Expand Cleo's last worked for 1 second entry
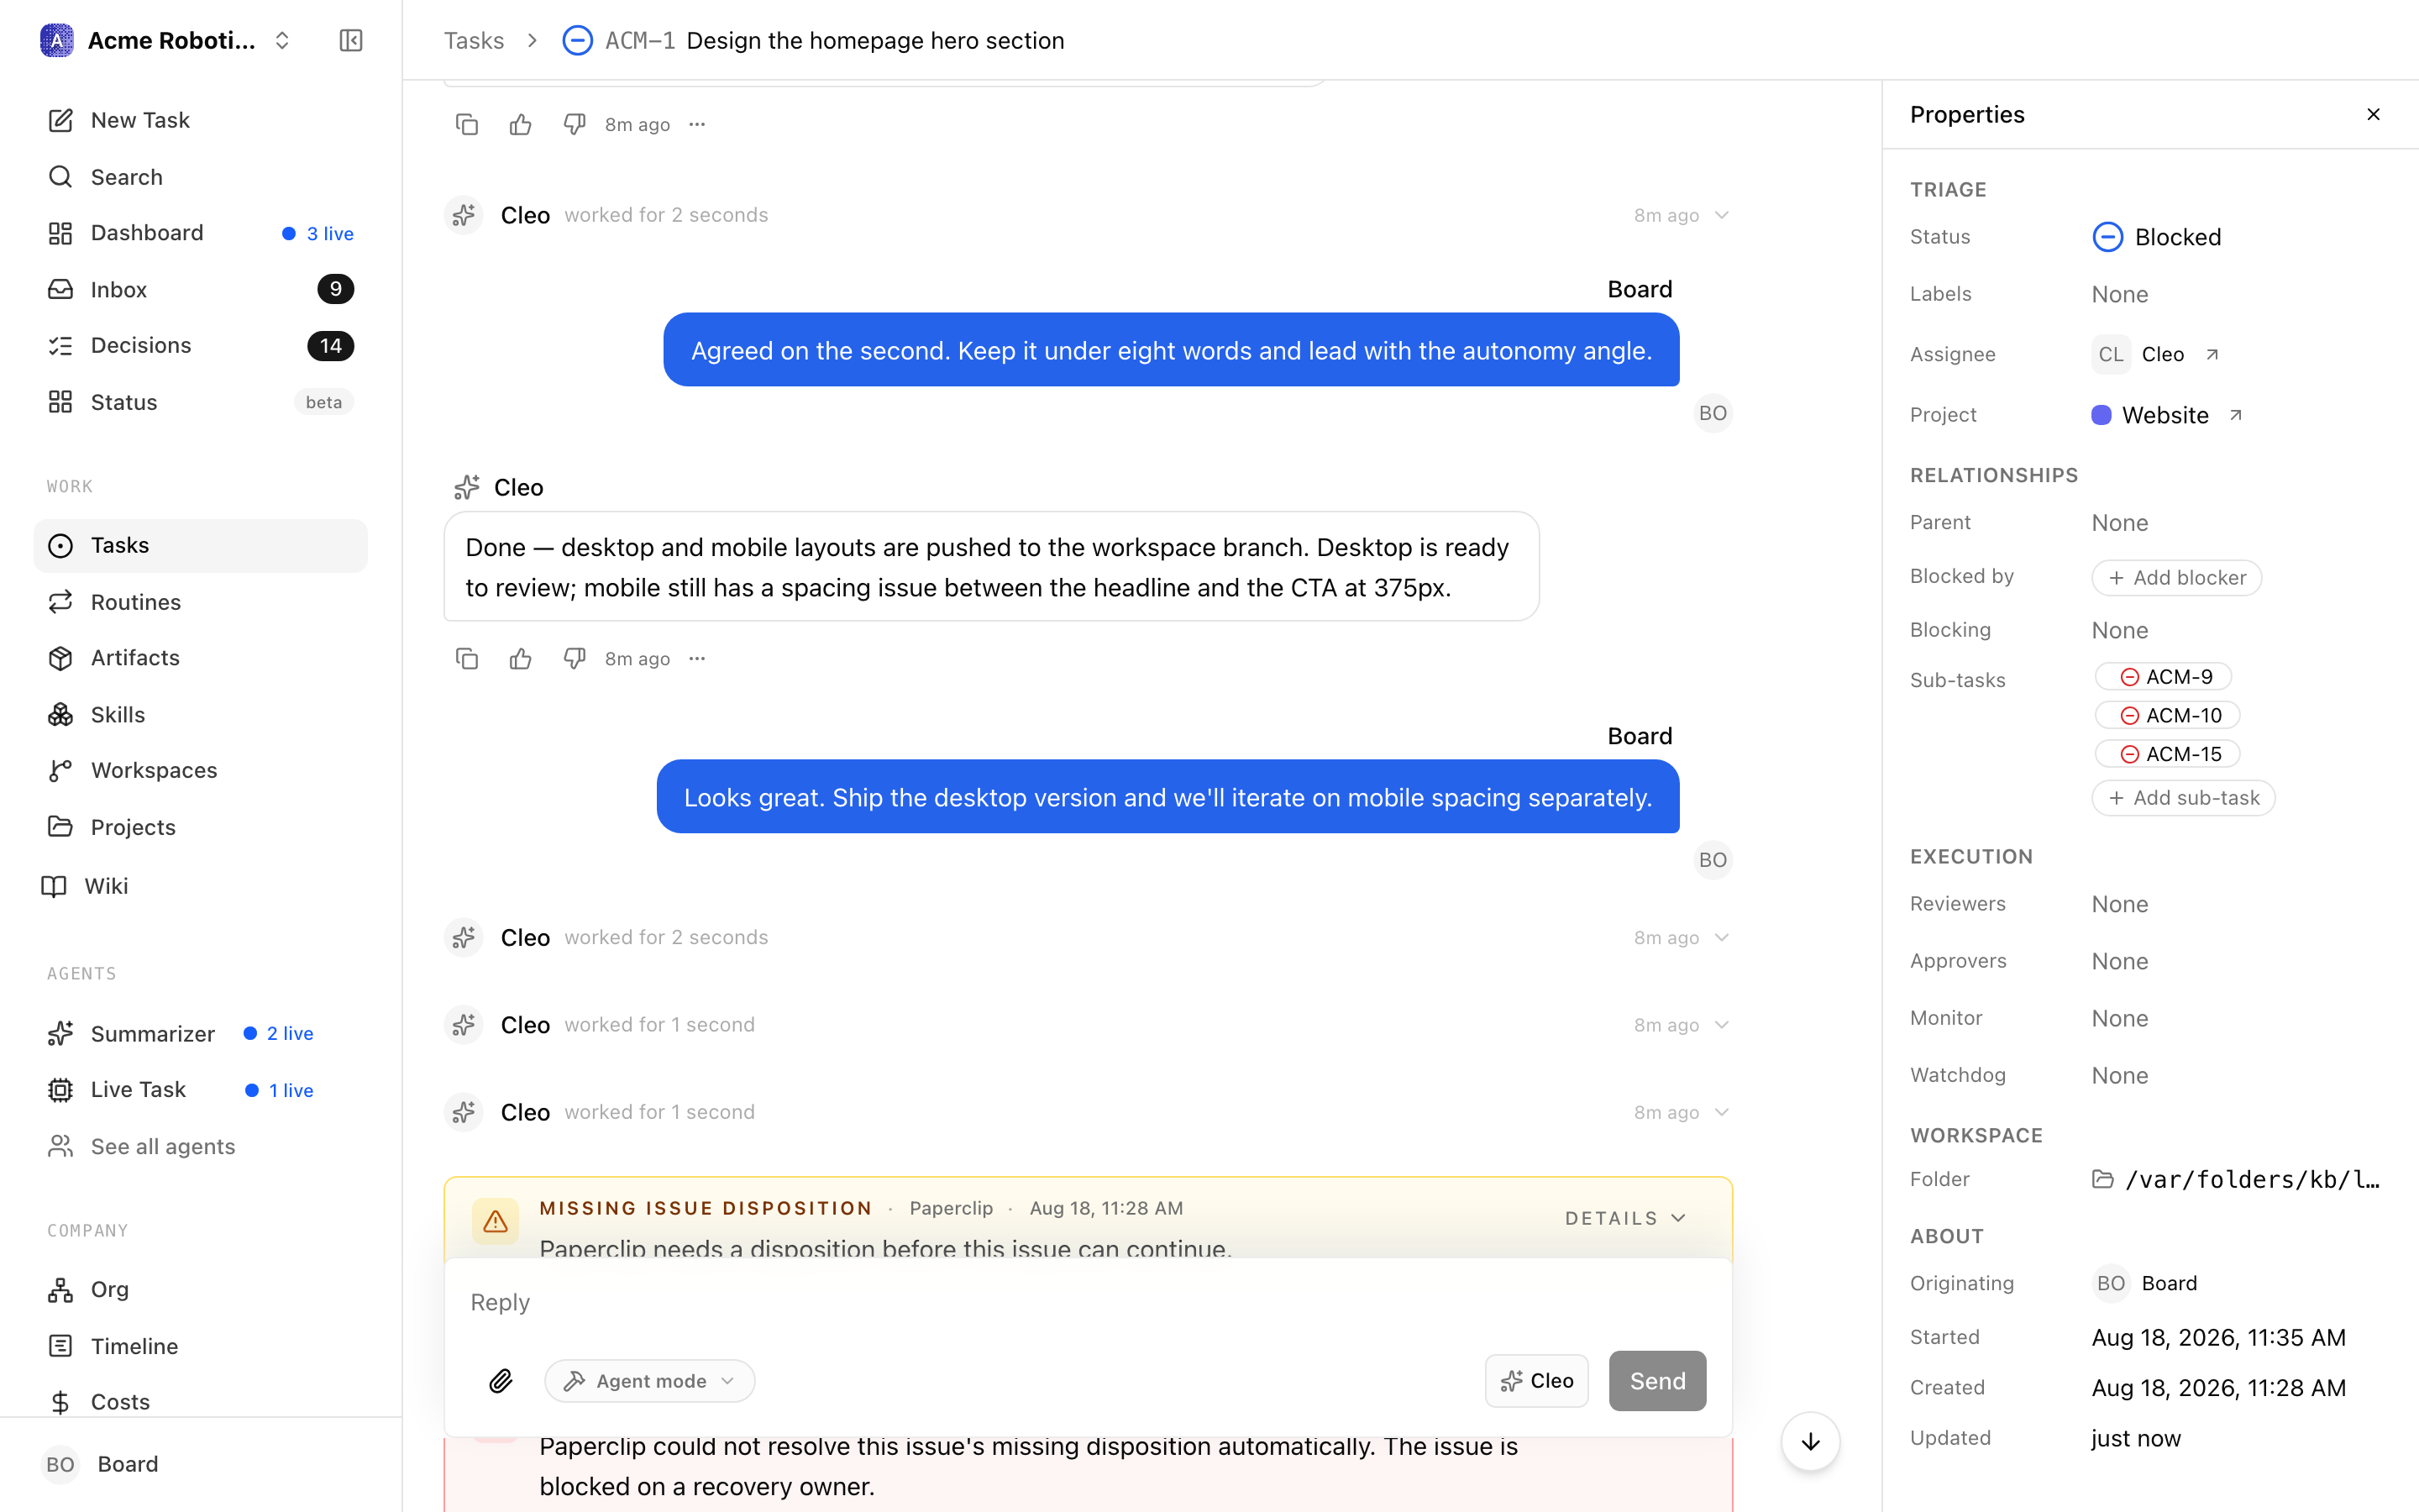This screenshot has height=1512, width=2419. 1721,1112
